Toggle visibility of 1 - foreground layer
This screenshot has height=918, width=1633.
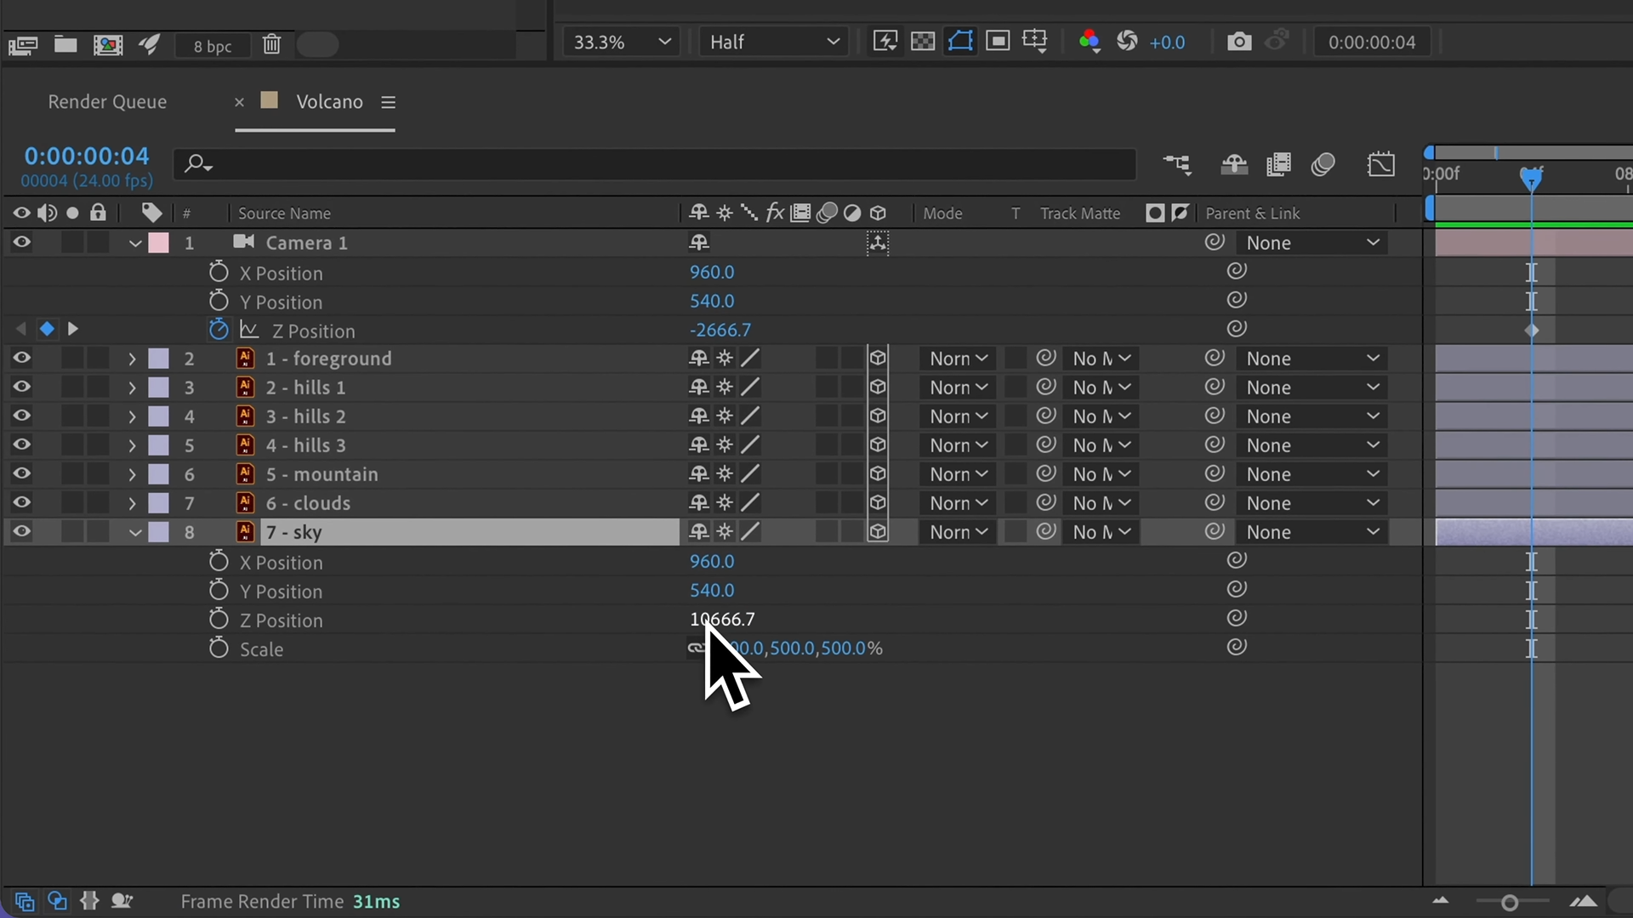tap(21, 358)
